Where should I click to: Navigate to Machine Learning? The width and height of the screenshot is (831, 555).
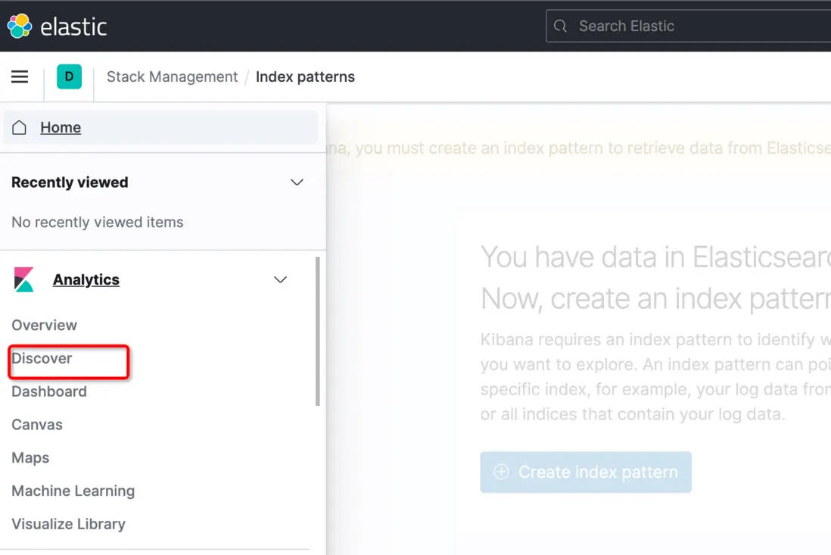73,491
